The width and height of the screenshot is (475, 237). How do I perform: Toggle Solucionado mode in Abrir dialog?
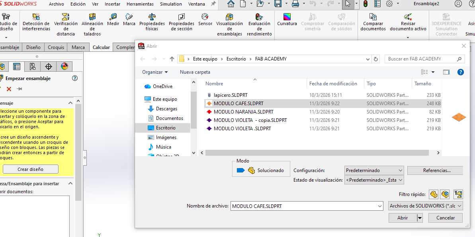coord(261,170)
